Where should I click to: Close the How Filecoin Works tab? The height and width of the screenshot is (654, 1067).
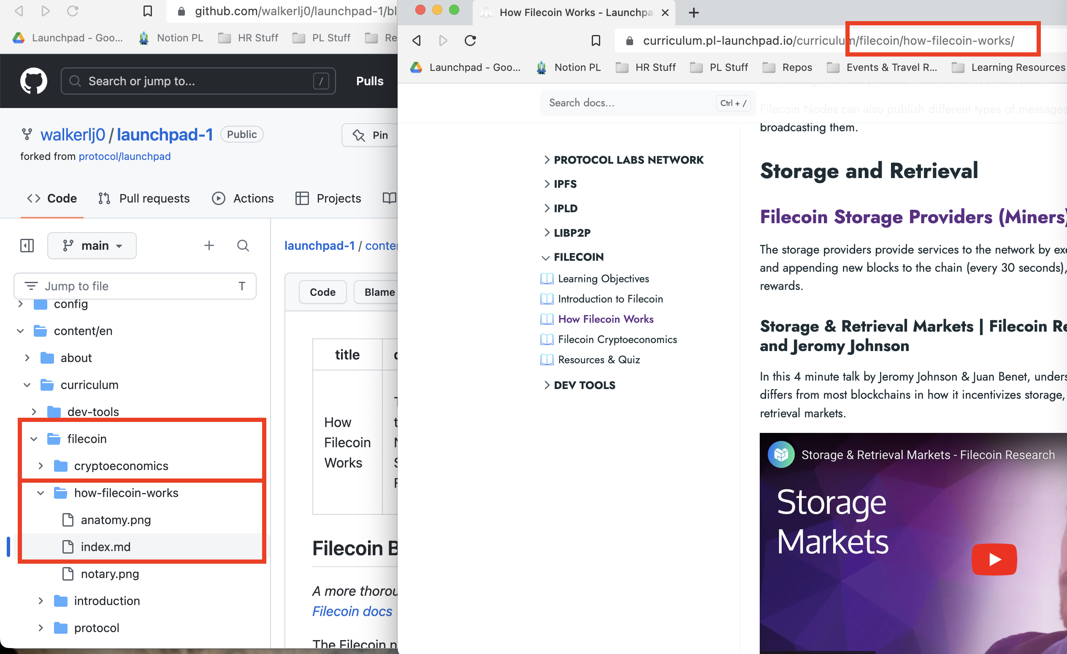[665, 13]
